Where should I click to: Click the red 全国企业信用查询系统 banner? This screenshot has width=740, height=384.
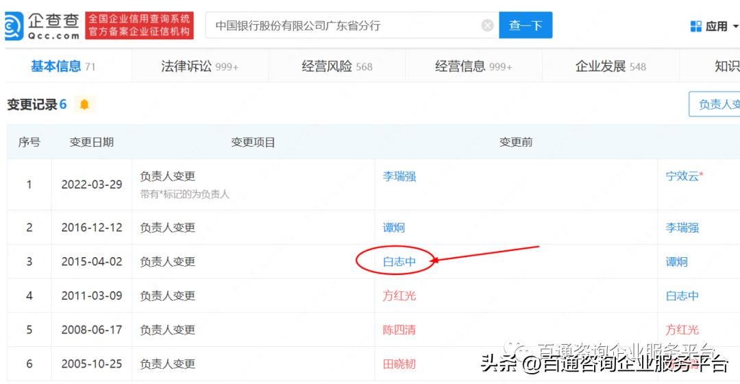pos(139,25)
